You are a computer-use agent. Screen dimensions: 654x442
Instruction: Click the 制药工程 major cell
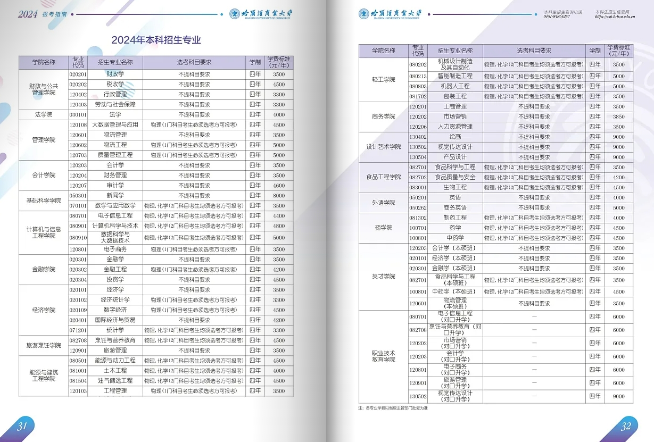tap(455, 218)
